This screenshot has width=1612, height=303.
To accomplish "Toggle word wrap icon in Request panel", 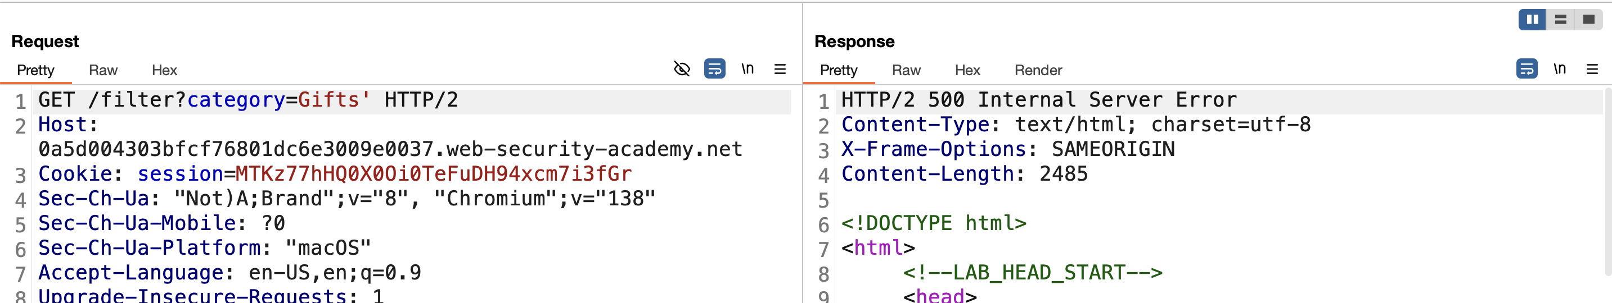I will (x=715, y=68).
